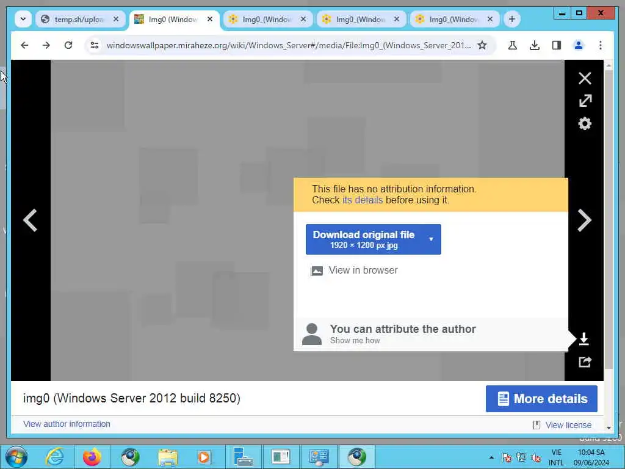Image resolution: width=625 pixels, height=469 pixels.
Task: Click the scrollbar down arrow
Action: tap(609, 427)
